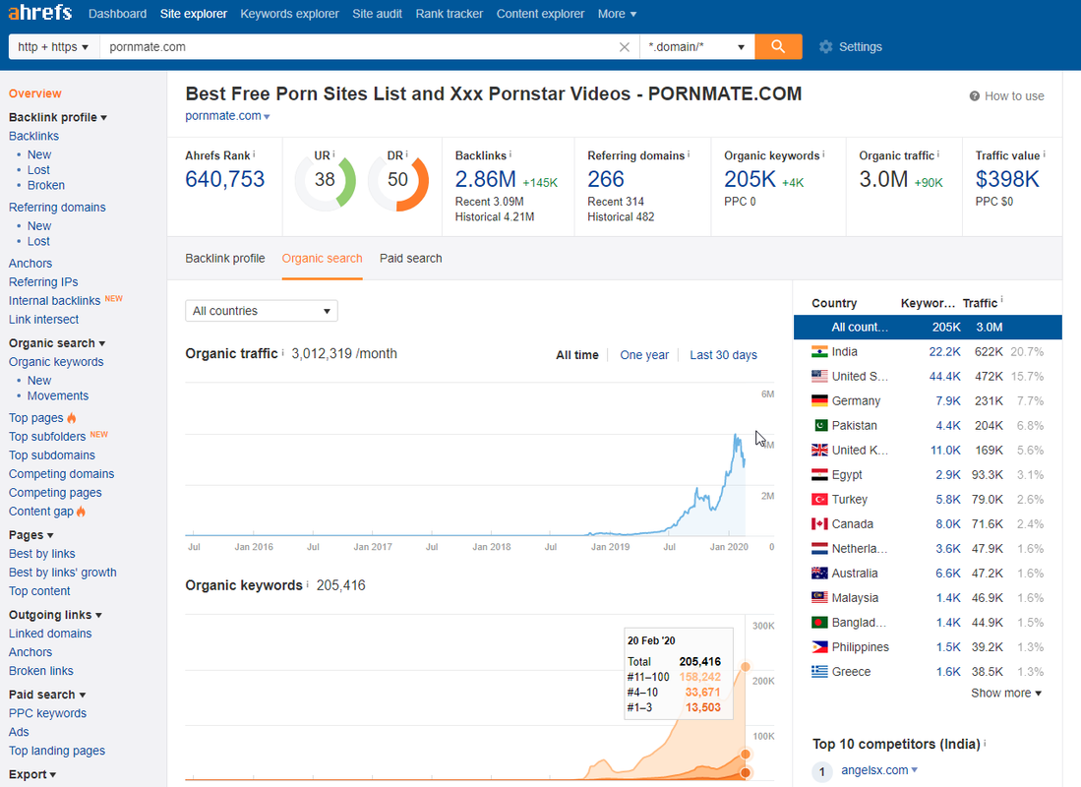Show Last 30 days traffic range

723,355
